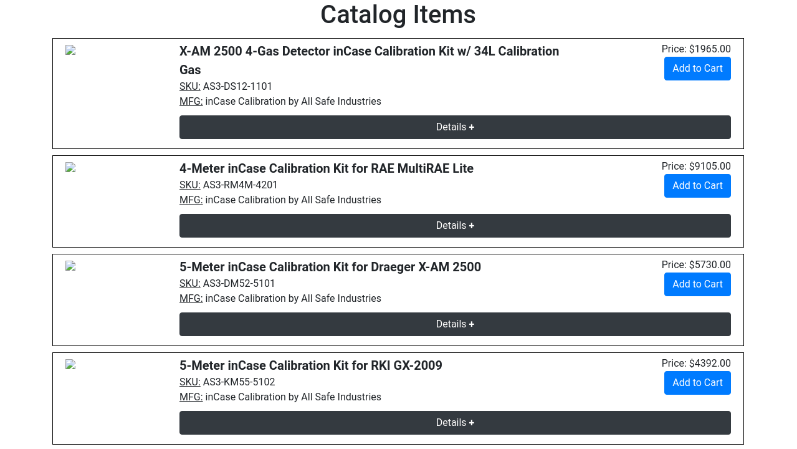Expand Details for the X-AM 2500 4-Gas Detector kit
The image size is (797, 449).
click(454, 127)
